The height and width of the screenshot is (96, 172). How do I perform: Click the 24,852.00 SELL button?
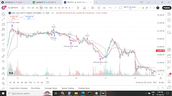click(x=14, y=17)
